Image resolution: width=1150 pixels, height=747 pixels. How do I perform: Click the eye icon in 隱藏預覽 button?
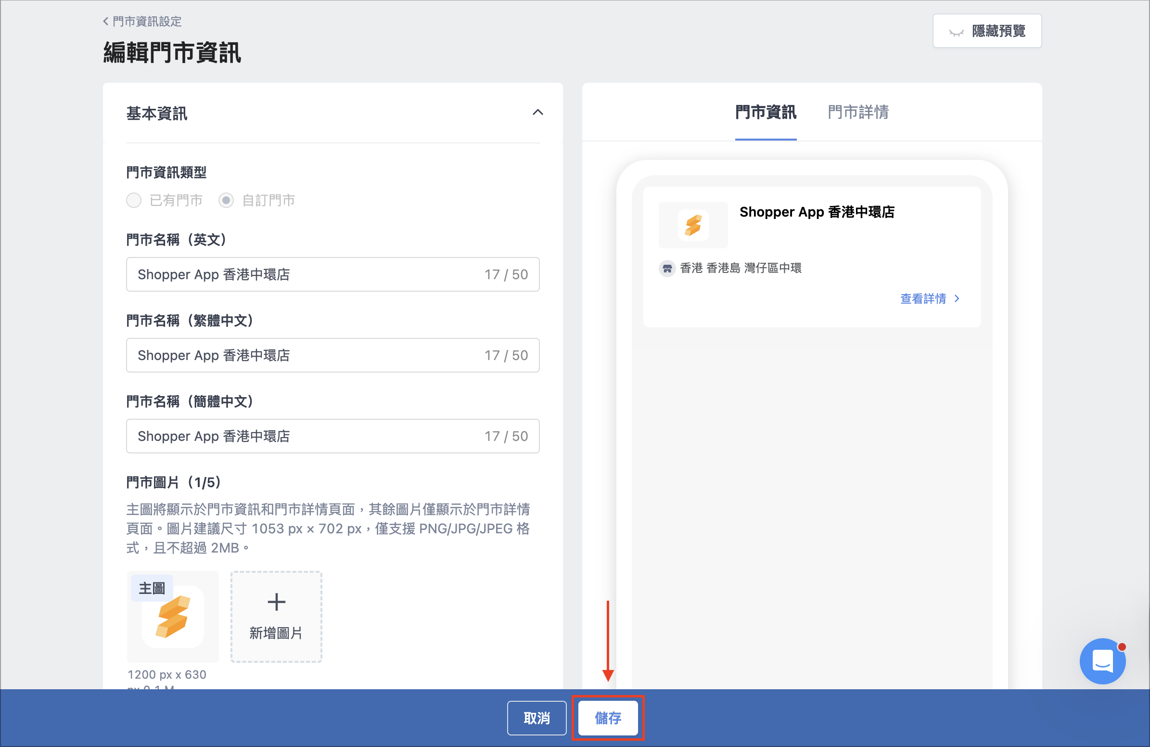[x=956, y=32]
